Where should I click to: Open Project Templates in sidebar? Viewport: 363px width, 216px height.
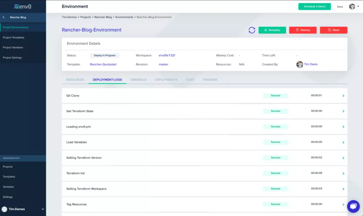pos(13,38)
